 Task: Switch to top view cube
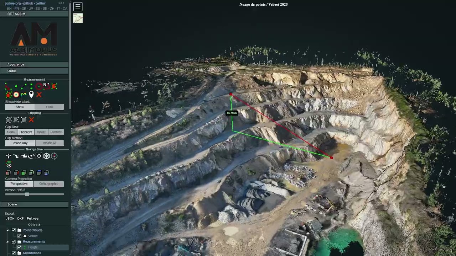(x=39, y=173)
